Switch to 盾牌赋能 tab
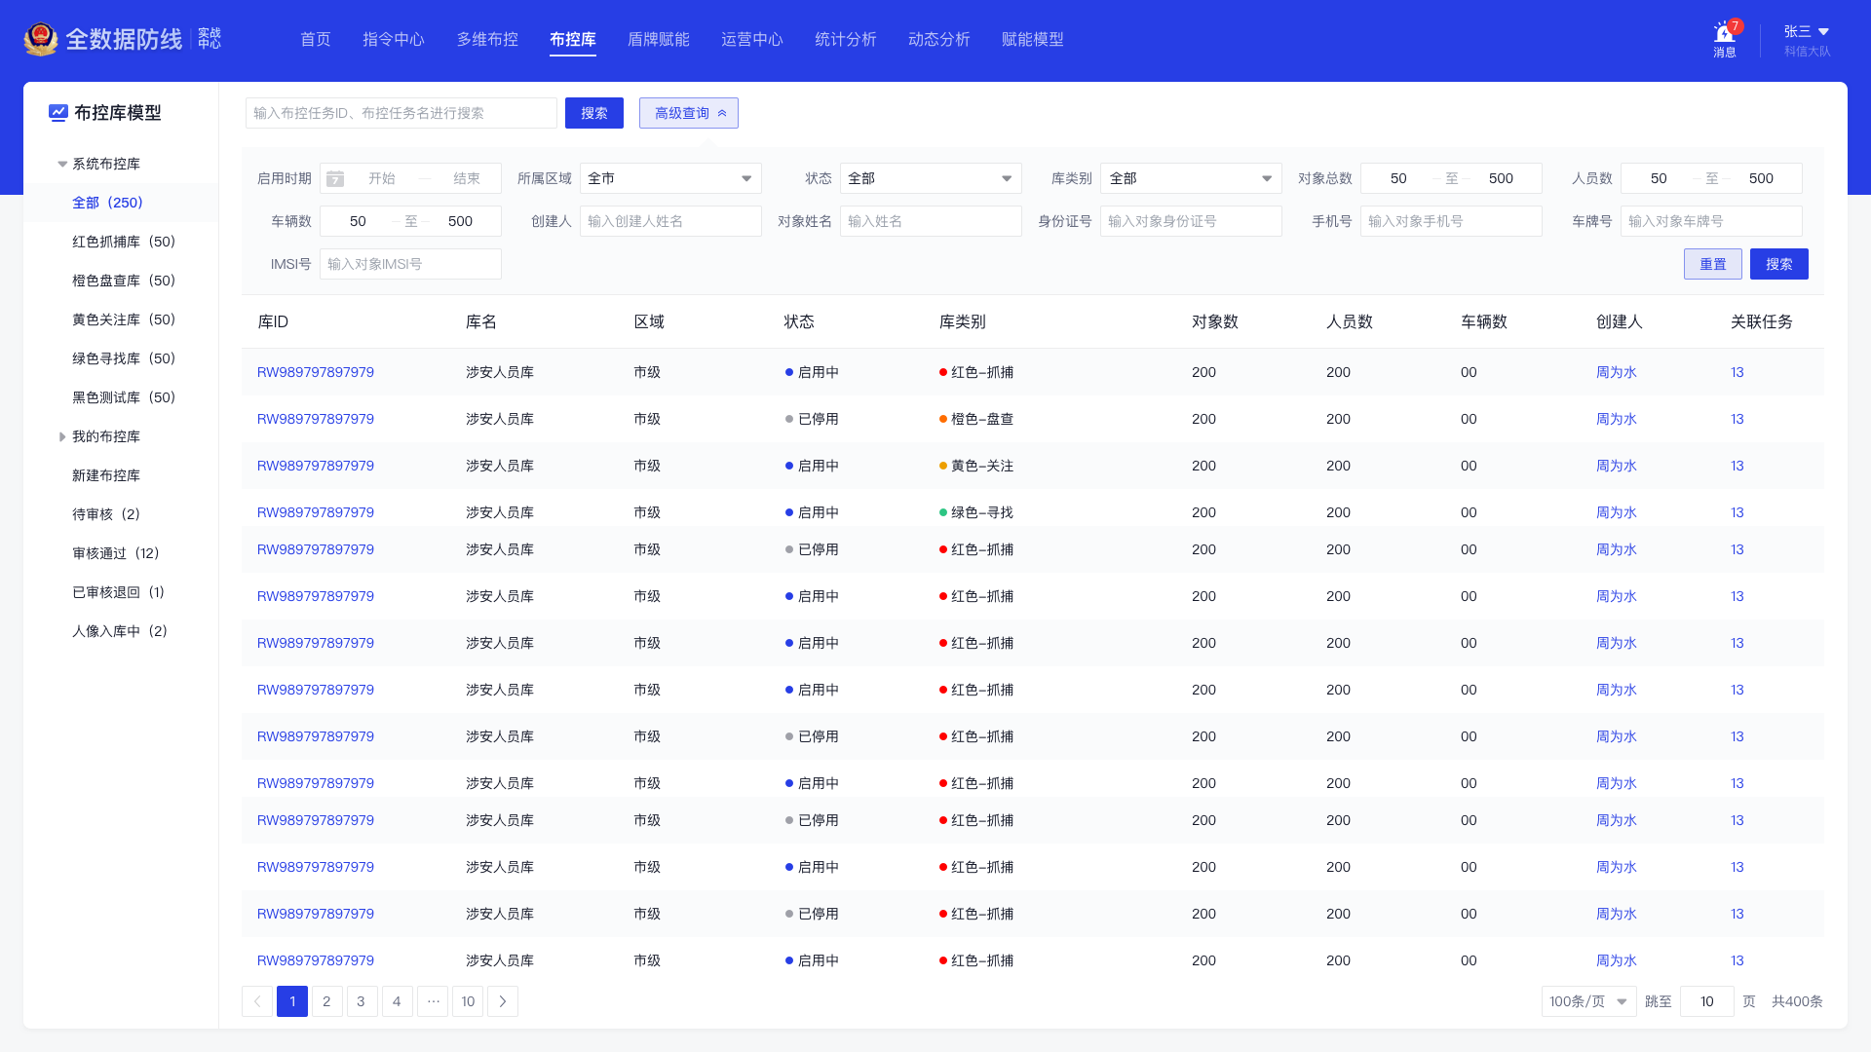This screenshot has width=1871, height=1052. (659, 39)
